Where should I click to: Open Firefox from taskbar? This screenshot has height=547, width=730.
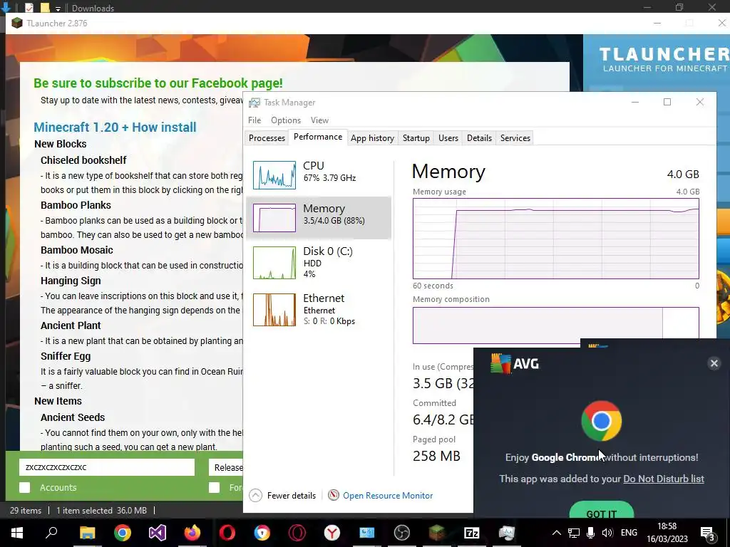click(x=192, y=533)
